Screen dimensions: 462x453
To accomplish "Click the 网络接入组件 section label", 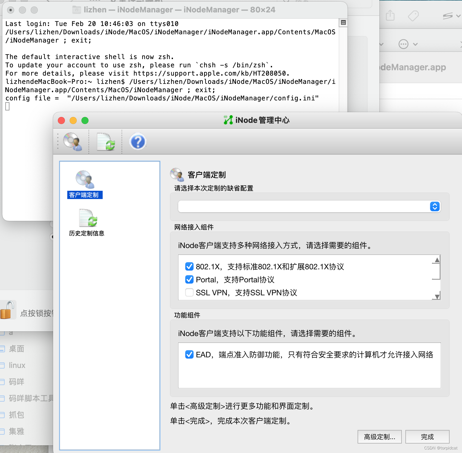I will pos(194,227).
